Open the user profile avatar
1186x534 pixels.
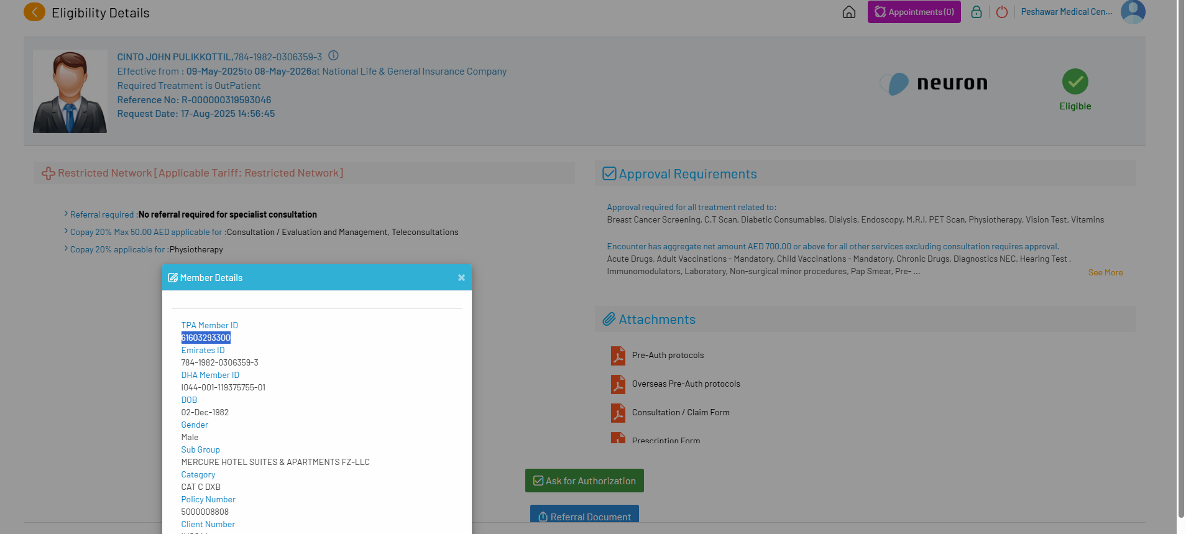pos(1133,12)
